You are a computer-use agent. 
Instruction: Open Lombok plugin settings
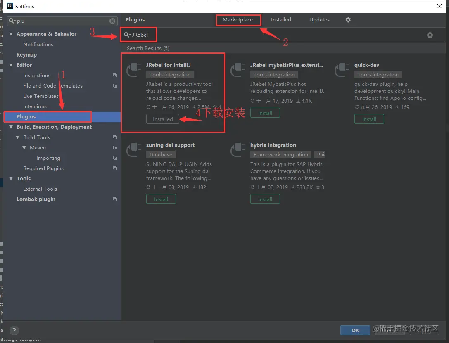(36, 199)
